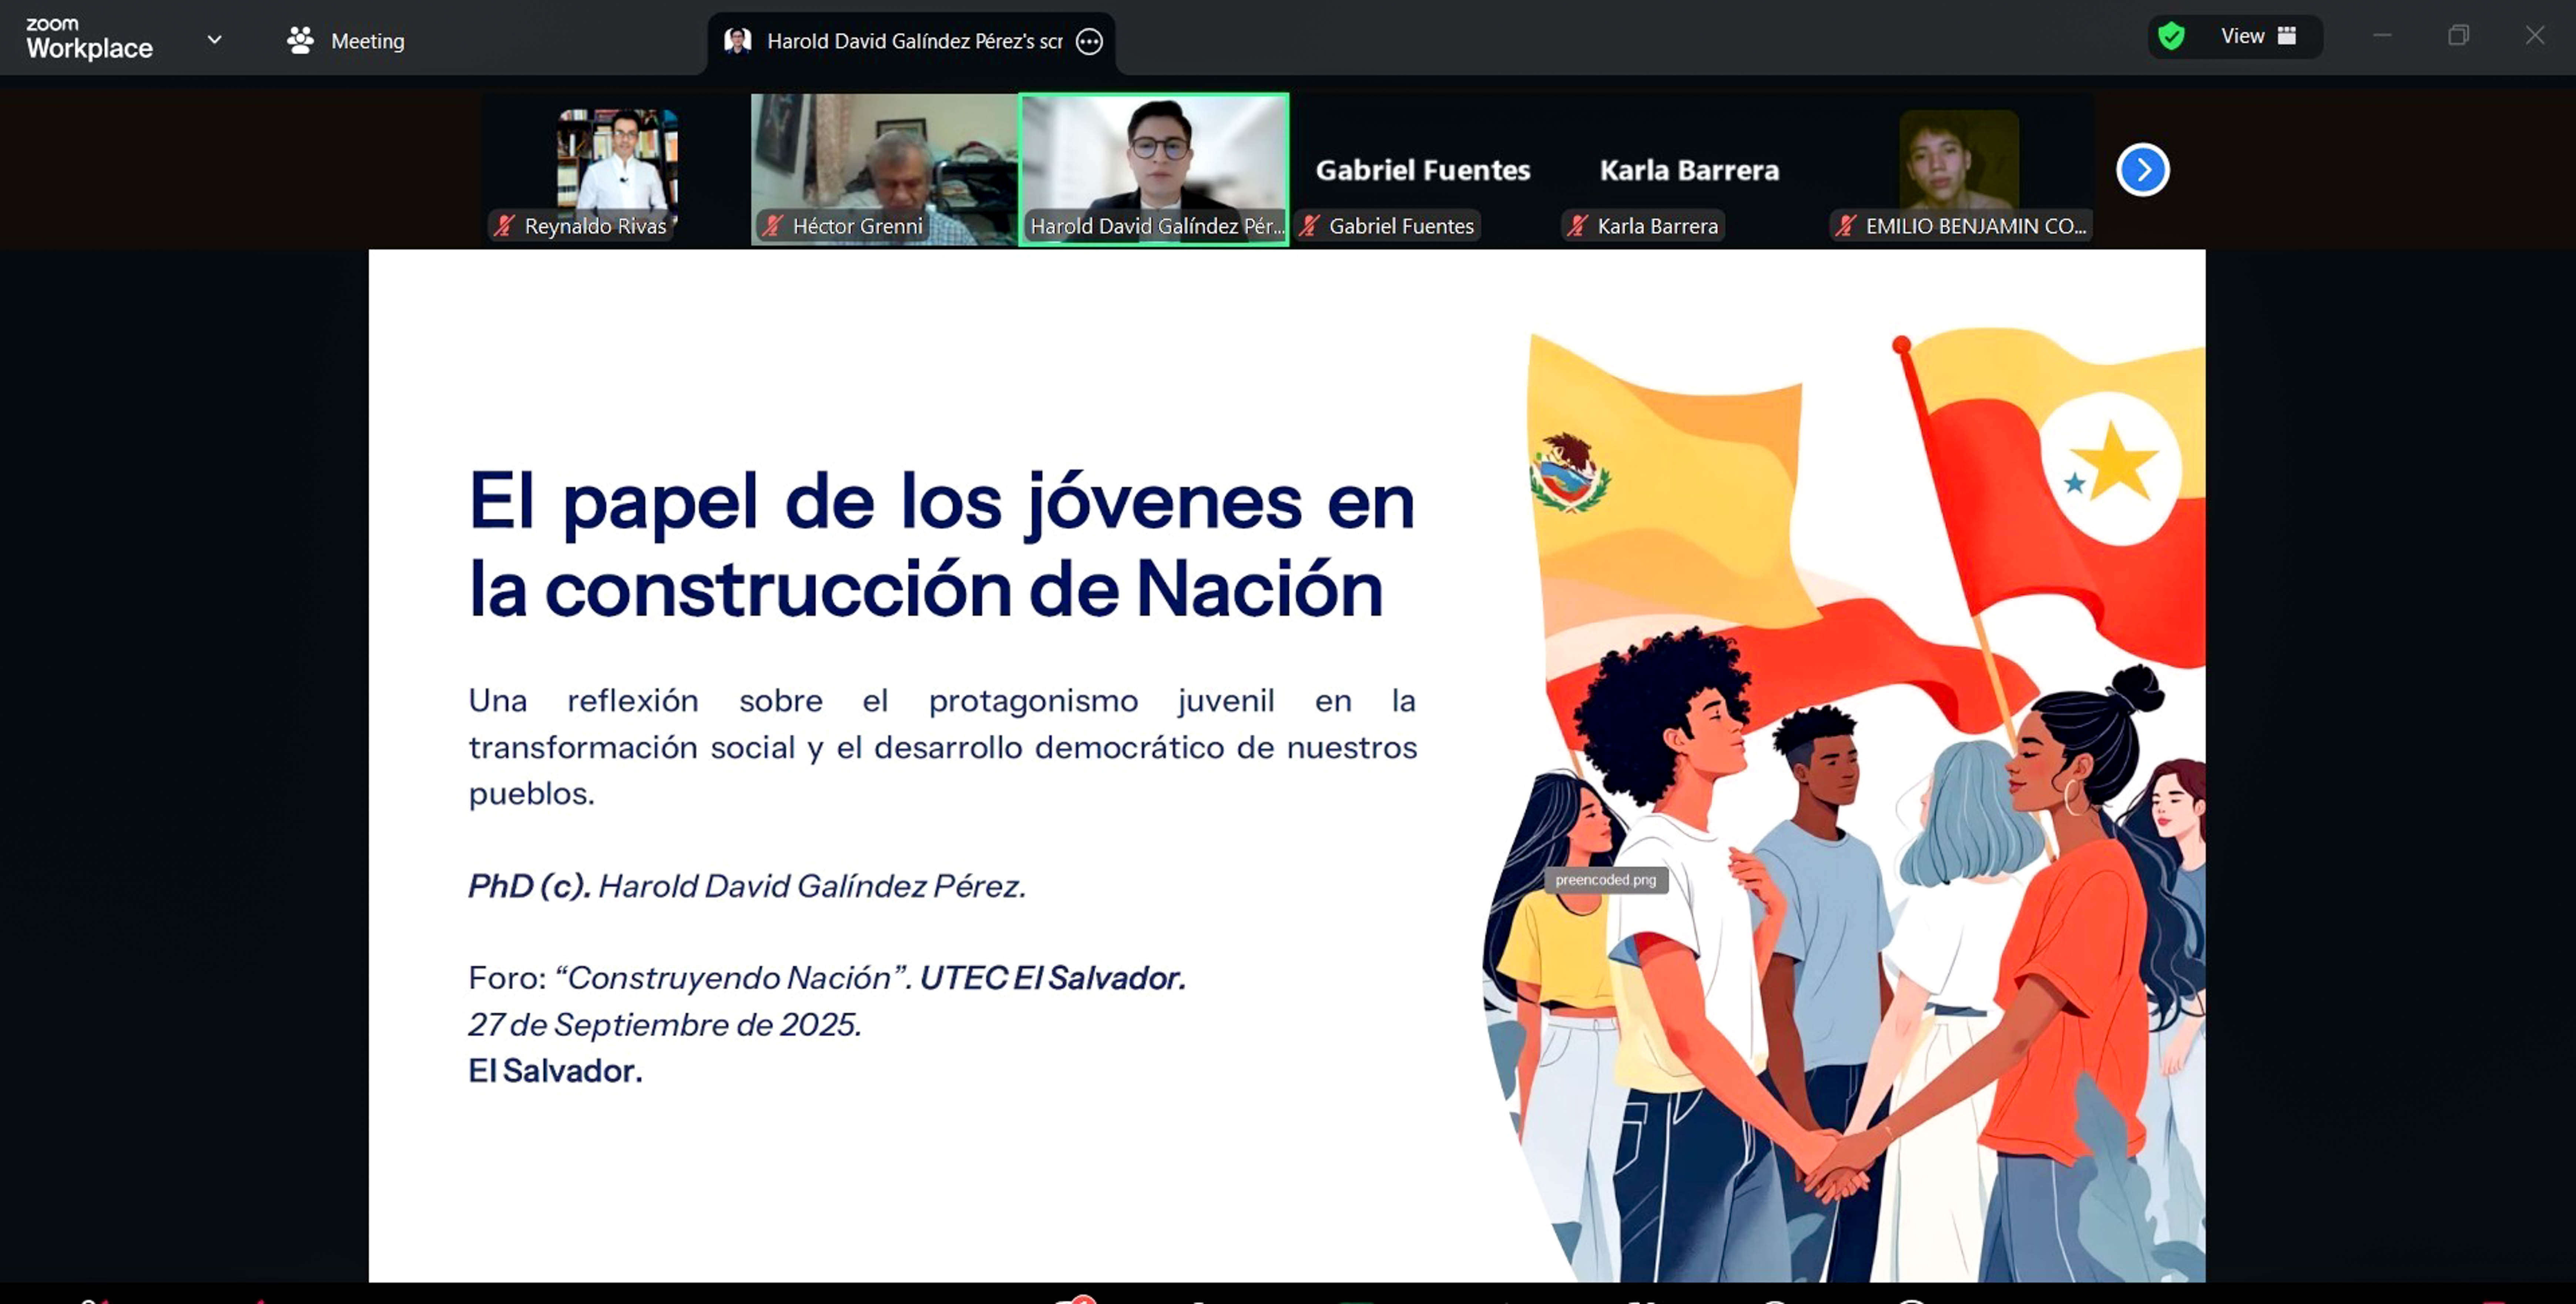
Task: Click muted mic icon of Karla Barrera
Action: [x=1577, y=227]
